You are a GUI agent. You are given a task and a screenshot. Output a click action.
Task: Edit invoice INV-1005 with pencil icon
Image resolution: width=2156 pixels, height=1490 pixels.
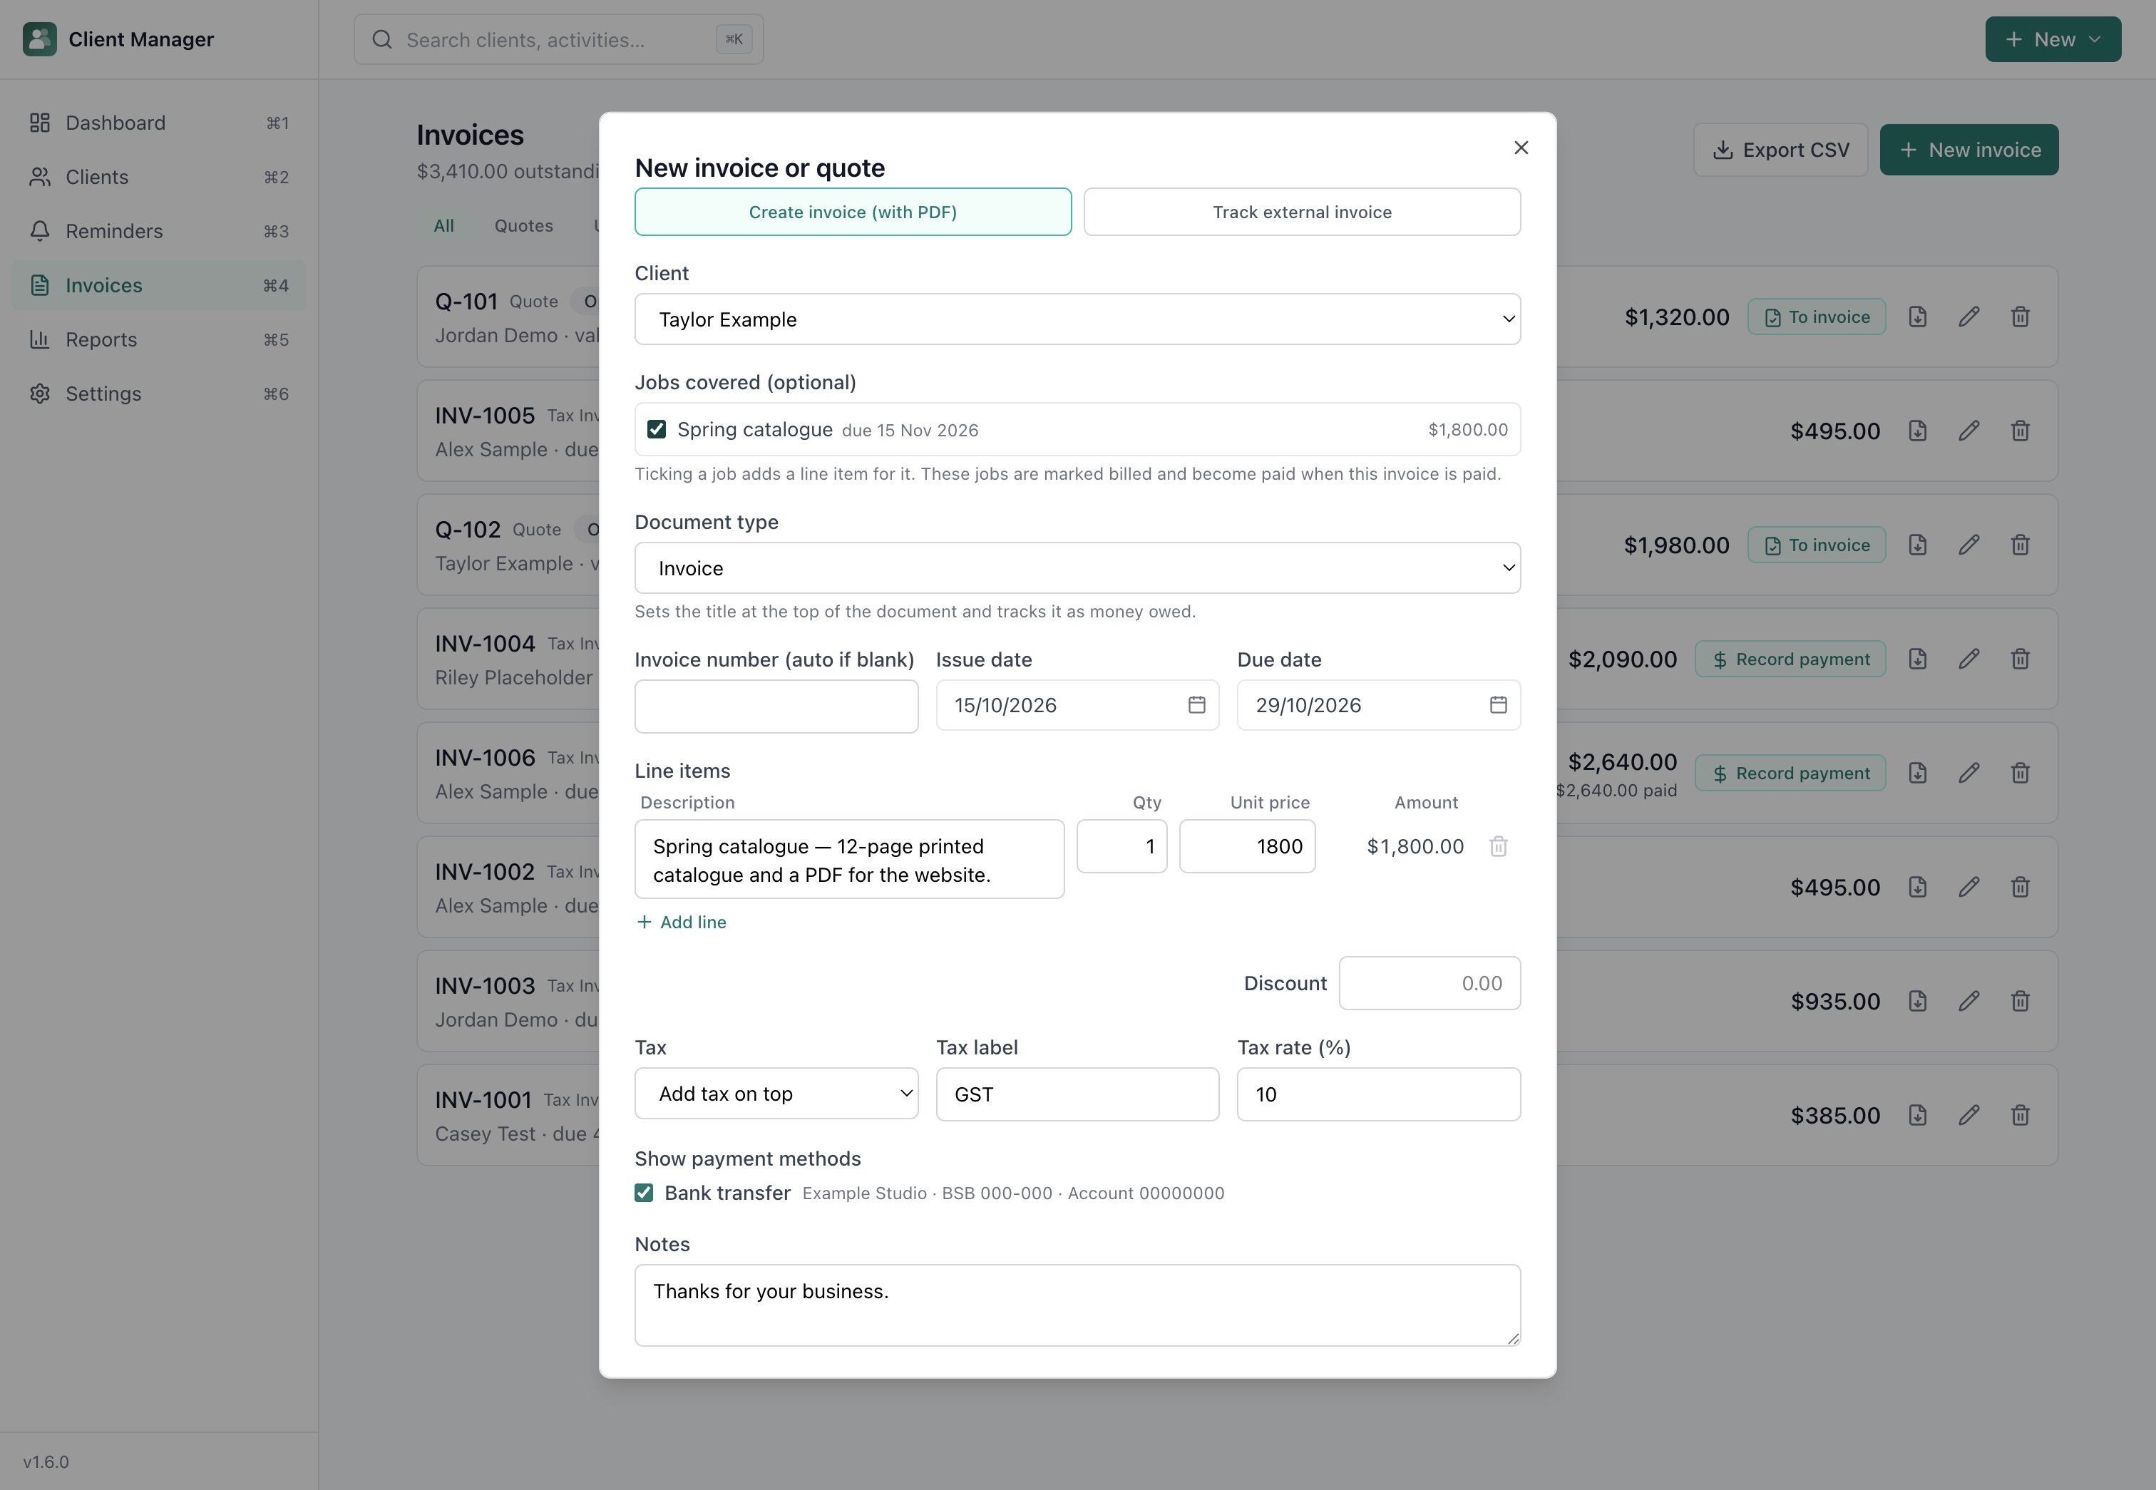pos(1968,431)
